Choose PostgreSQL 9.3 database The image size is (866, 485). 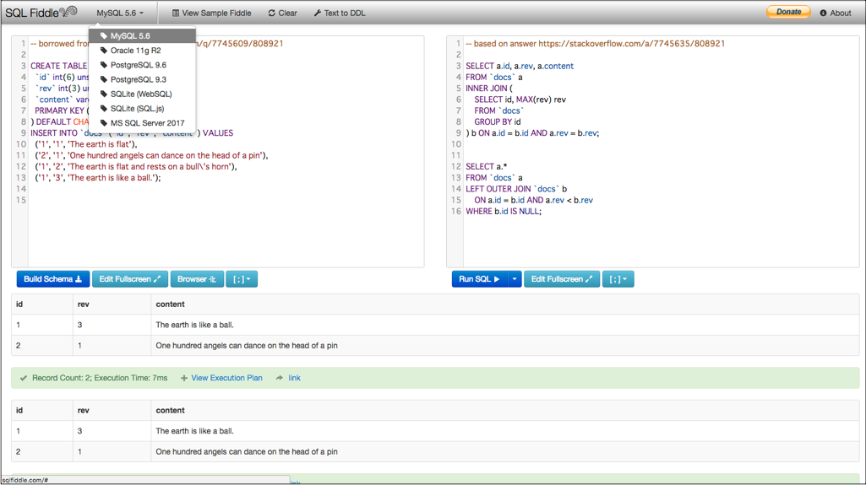coord(143,79)
